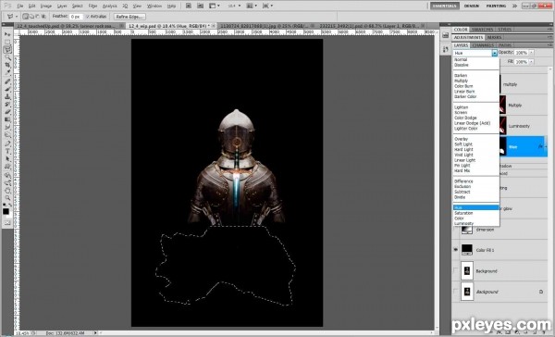This screenshot has height=337, width=555.
Task: Click the Color Fill 1 layer thumbnail
Action: click(x=467, y=250)
